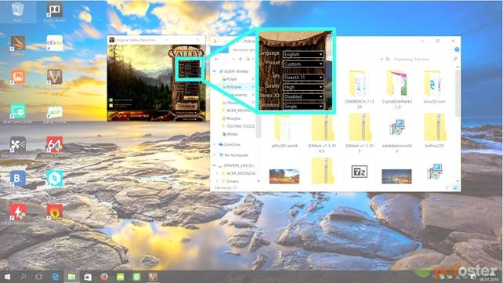Viewport: 503px width, 283px height.
Task: Select the landscape image thumbnail file
Action: click(284, 176)
